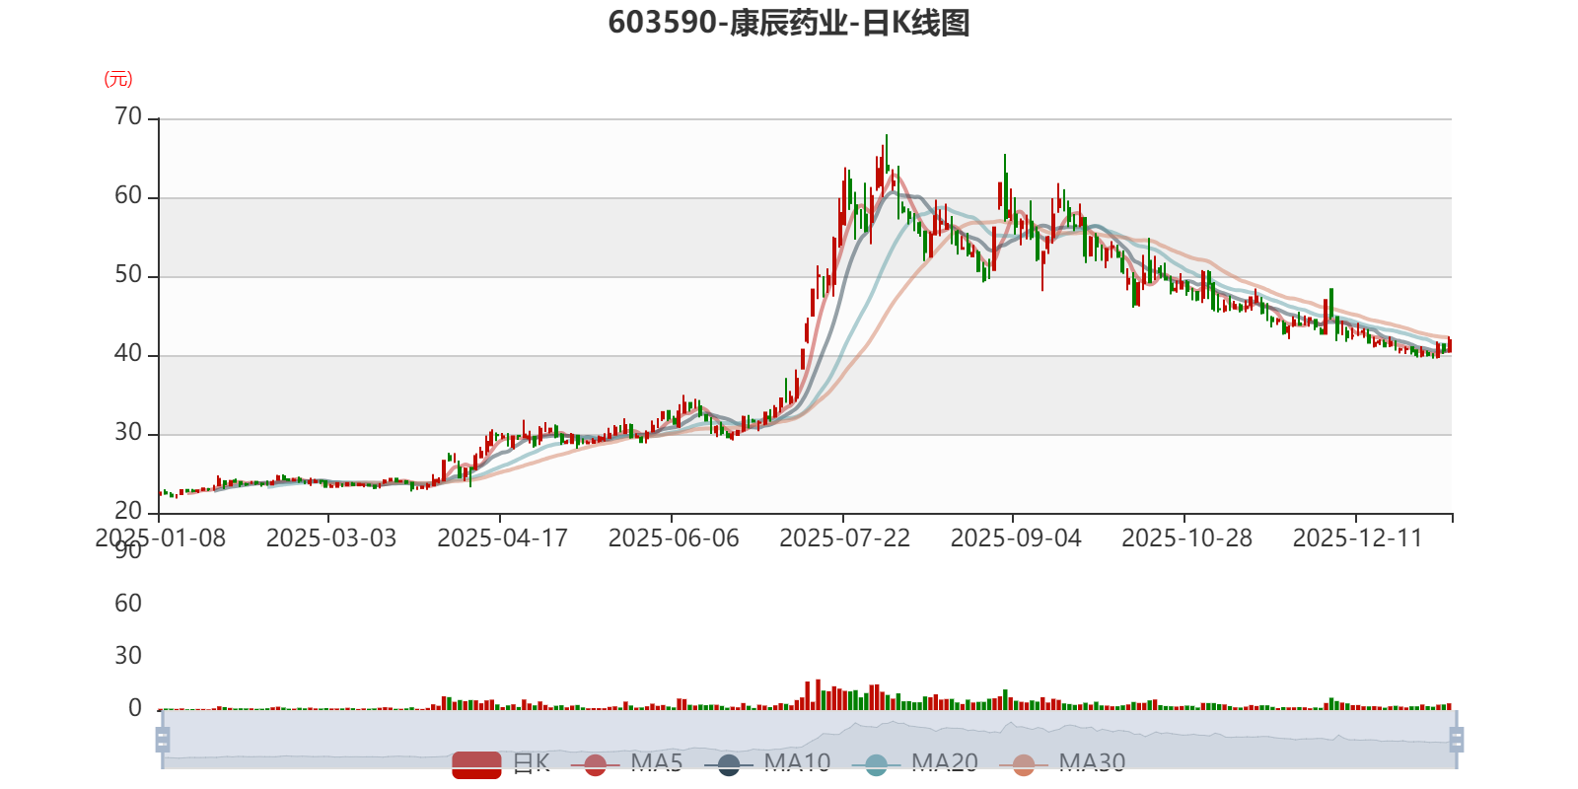Click the 20 price axis label
The width and height of the screenshot is (1578, 789).
pyautogui.click(x=128, y=512)
